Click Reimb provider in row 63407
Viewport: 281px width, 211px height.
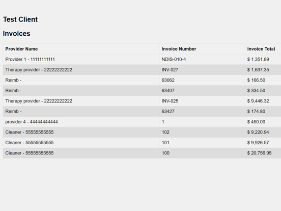[13, 91]
